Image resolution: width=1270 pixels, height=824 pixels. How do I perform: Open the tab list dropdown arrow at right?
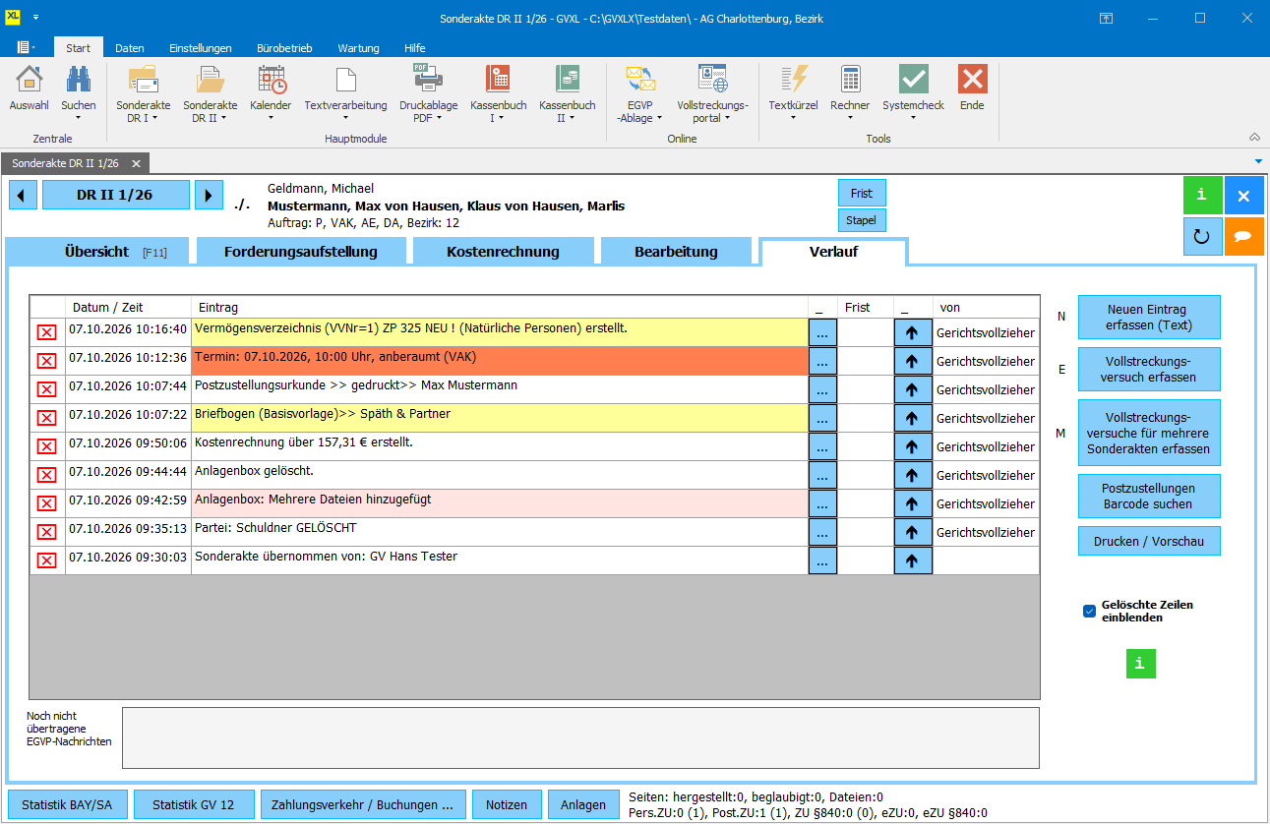[x=1258, y=160]
